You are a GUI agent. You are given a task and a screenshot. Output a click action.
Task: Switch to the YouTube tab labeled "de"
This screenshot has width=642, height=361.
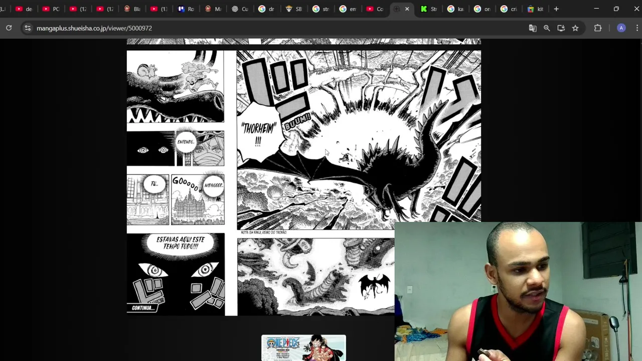coord(24,9)
